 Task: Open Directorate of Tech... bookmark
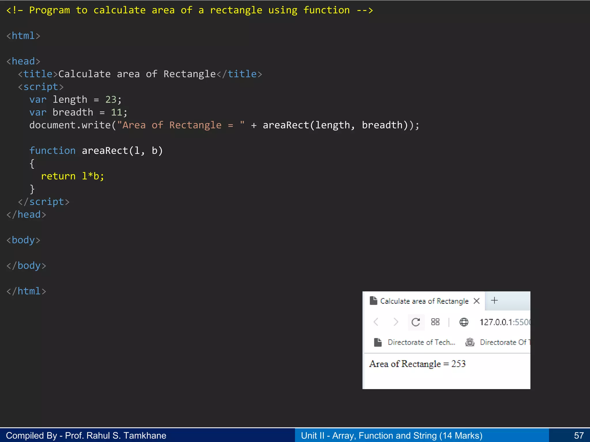(x=415, y=342)
